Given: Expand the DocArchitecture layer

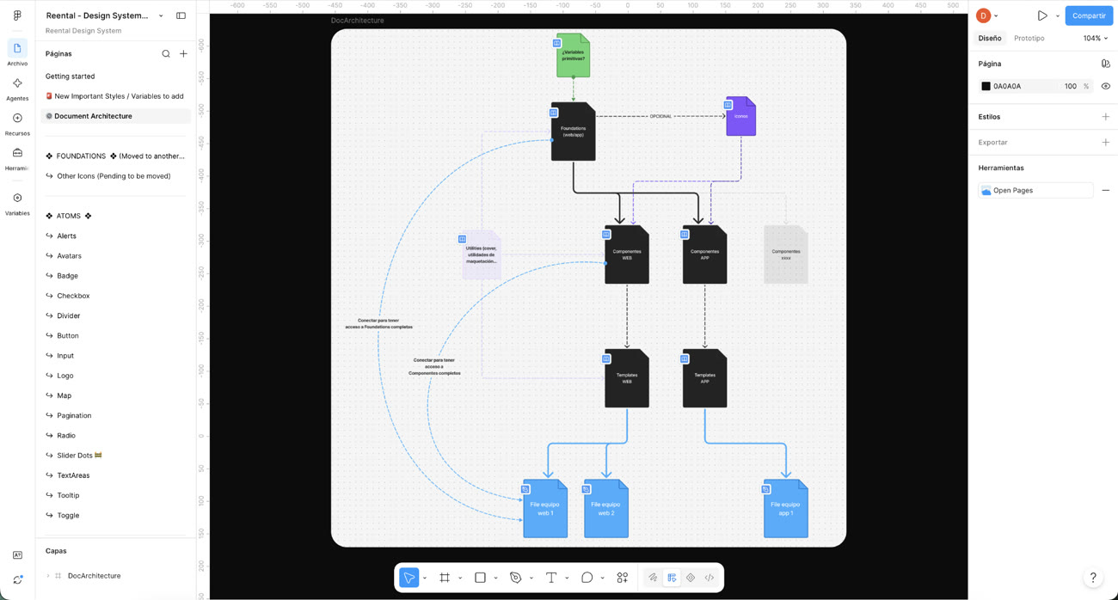Looking at the screenshot, I should [x=47, y=576].
